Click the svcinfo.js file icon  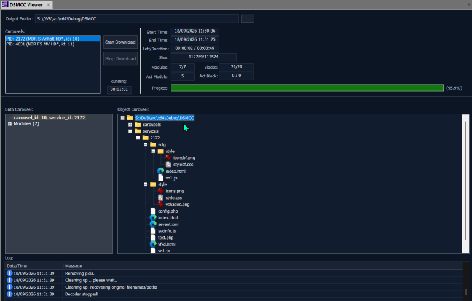click(x=153, y=231)
